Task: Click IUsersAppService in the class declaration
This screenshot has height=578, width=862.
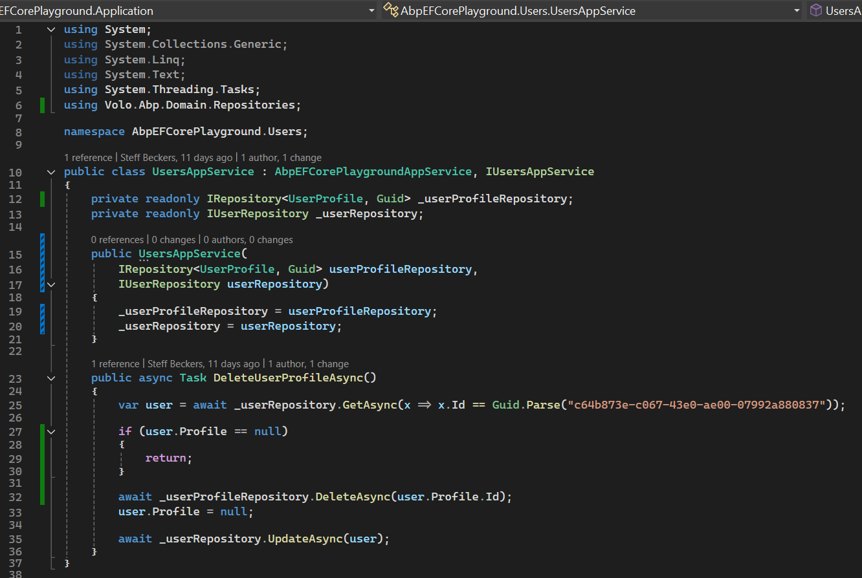Action: (540, 172)
